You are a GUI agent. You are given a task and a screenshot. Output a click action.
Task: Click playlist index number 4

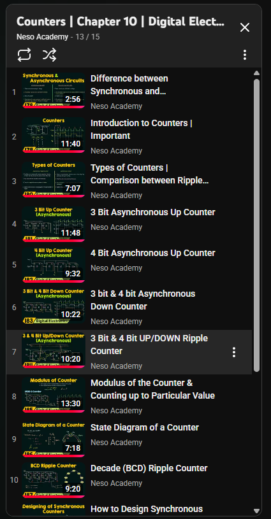click(14, 224)
